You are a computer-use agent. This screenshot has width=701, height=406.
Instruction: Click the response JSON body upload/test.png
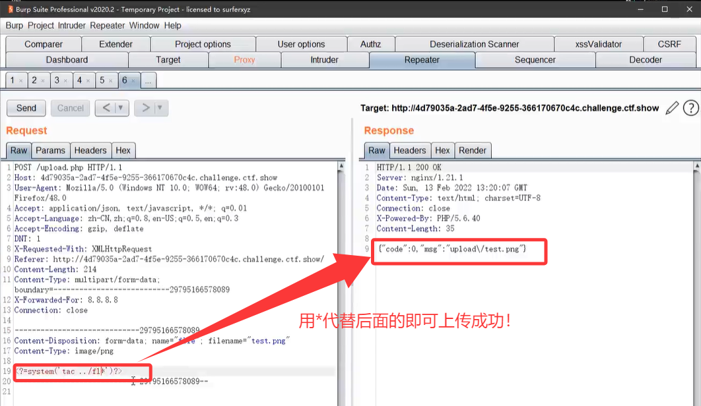[452, 249]
